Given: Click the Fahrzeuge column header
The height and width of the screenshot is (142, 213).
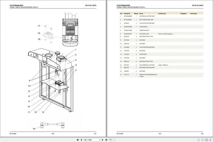Looking at the screenshot, I should 193,13.
